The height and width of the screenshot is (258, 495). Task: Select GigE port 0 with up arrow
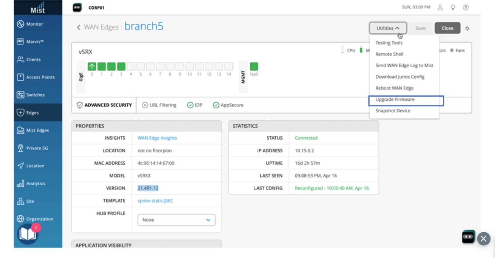[x=92, y=66]
